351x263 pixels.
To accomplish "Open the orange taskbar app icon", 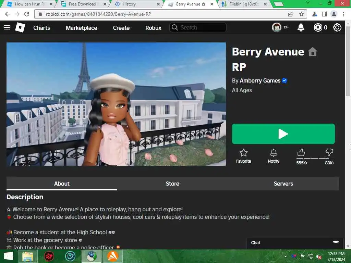I will (113, 256).
